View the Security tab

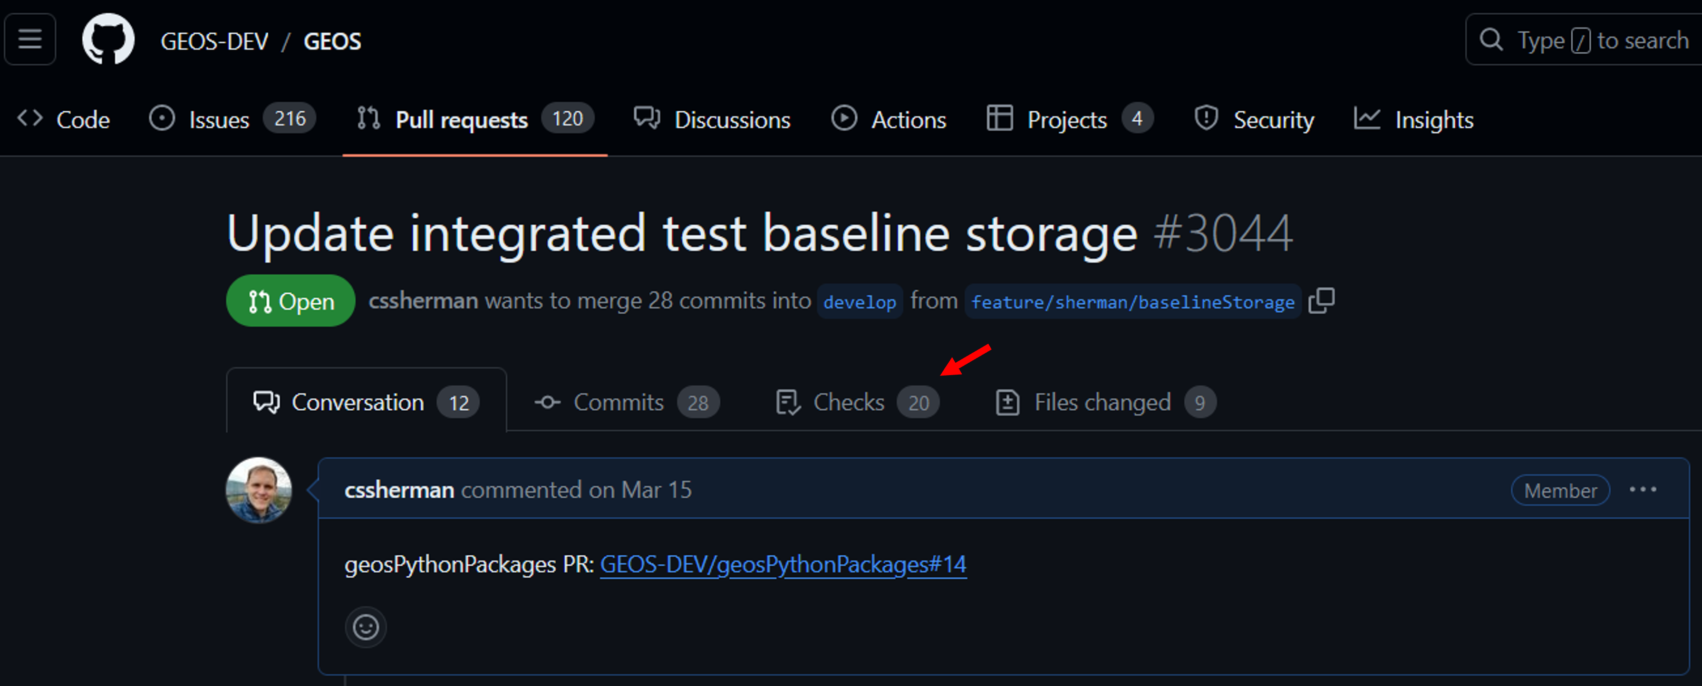tap(1254, 120)
